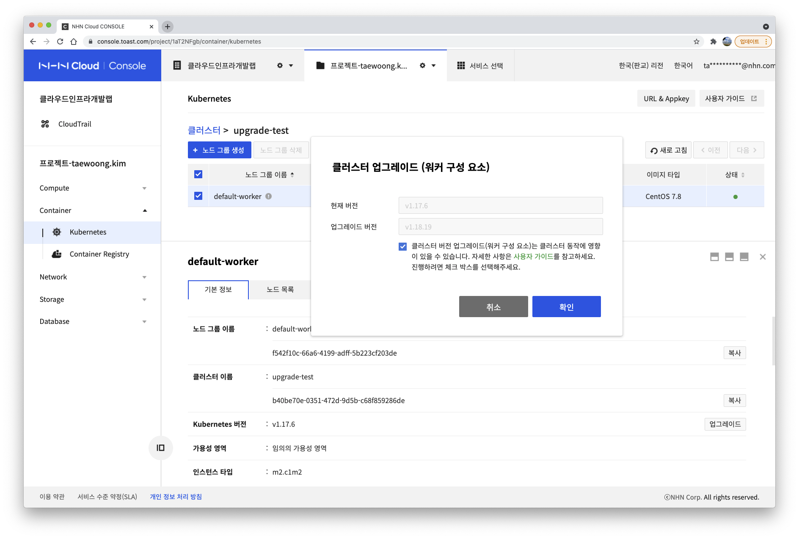Select Container Registry in the sidebar
This screenshot has width=799, height=539.
tap(92, 254)
